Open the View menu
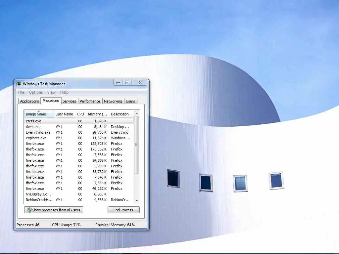Screen dimensions: 339x254 pyautogui.click(x=51, y=92)
